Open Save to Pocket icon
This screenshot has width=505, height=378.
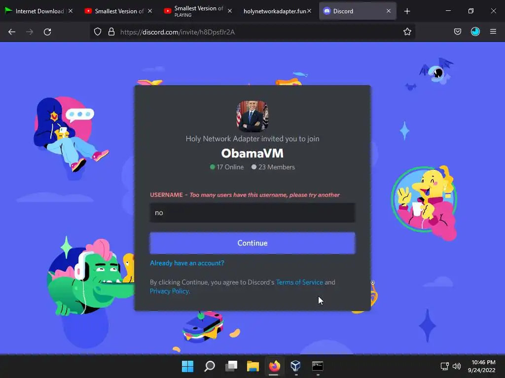[x=458, y=32]
